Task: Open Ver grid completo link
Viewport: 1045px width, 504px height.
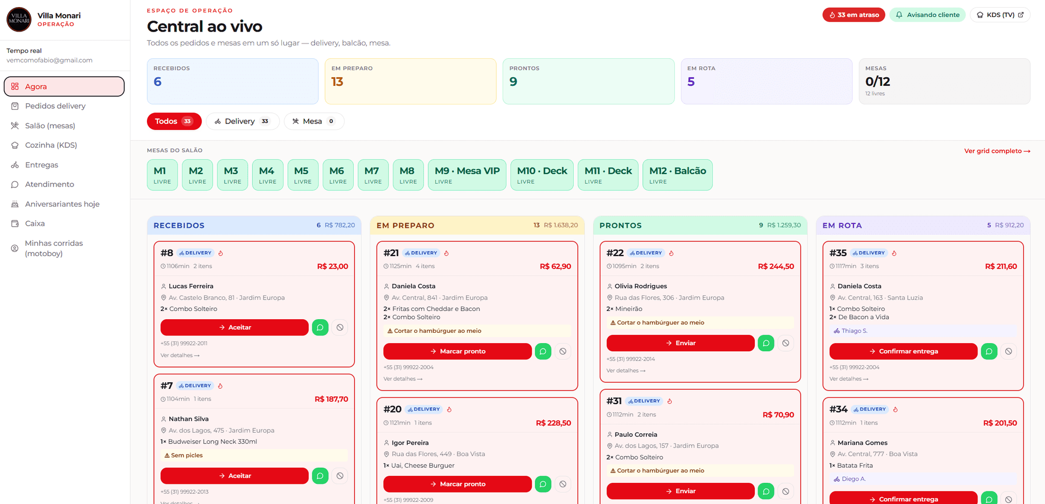Action: point(997,151)
